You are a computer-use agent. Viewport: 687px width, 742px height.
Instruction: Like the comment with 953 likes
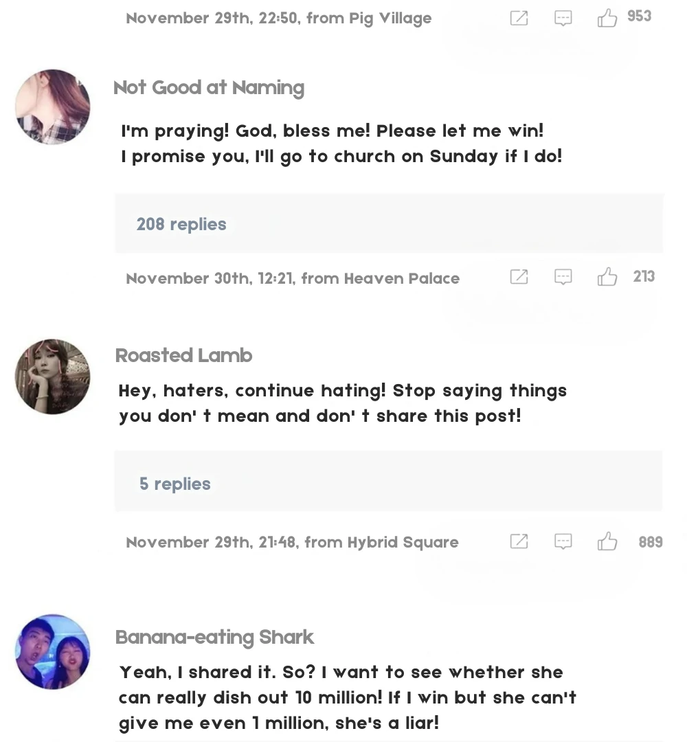point(607,18)
